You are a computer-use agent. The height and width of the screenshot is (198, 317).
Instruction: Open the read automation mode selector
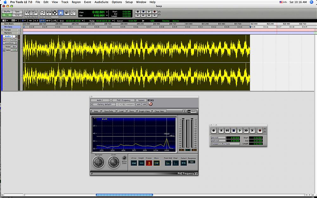(14, 50)
